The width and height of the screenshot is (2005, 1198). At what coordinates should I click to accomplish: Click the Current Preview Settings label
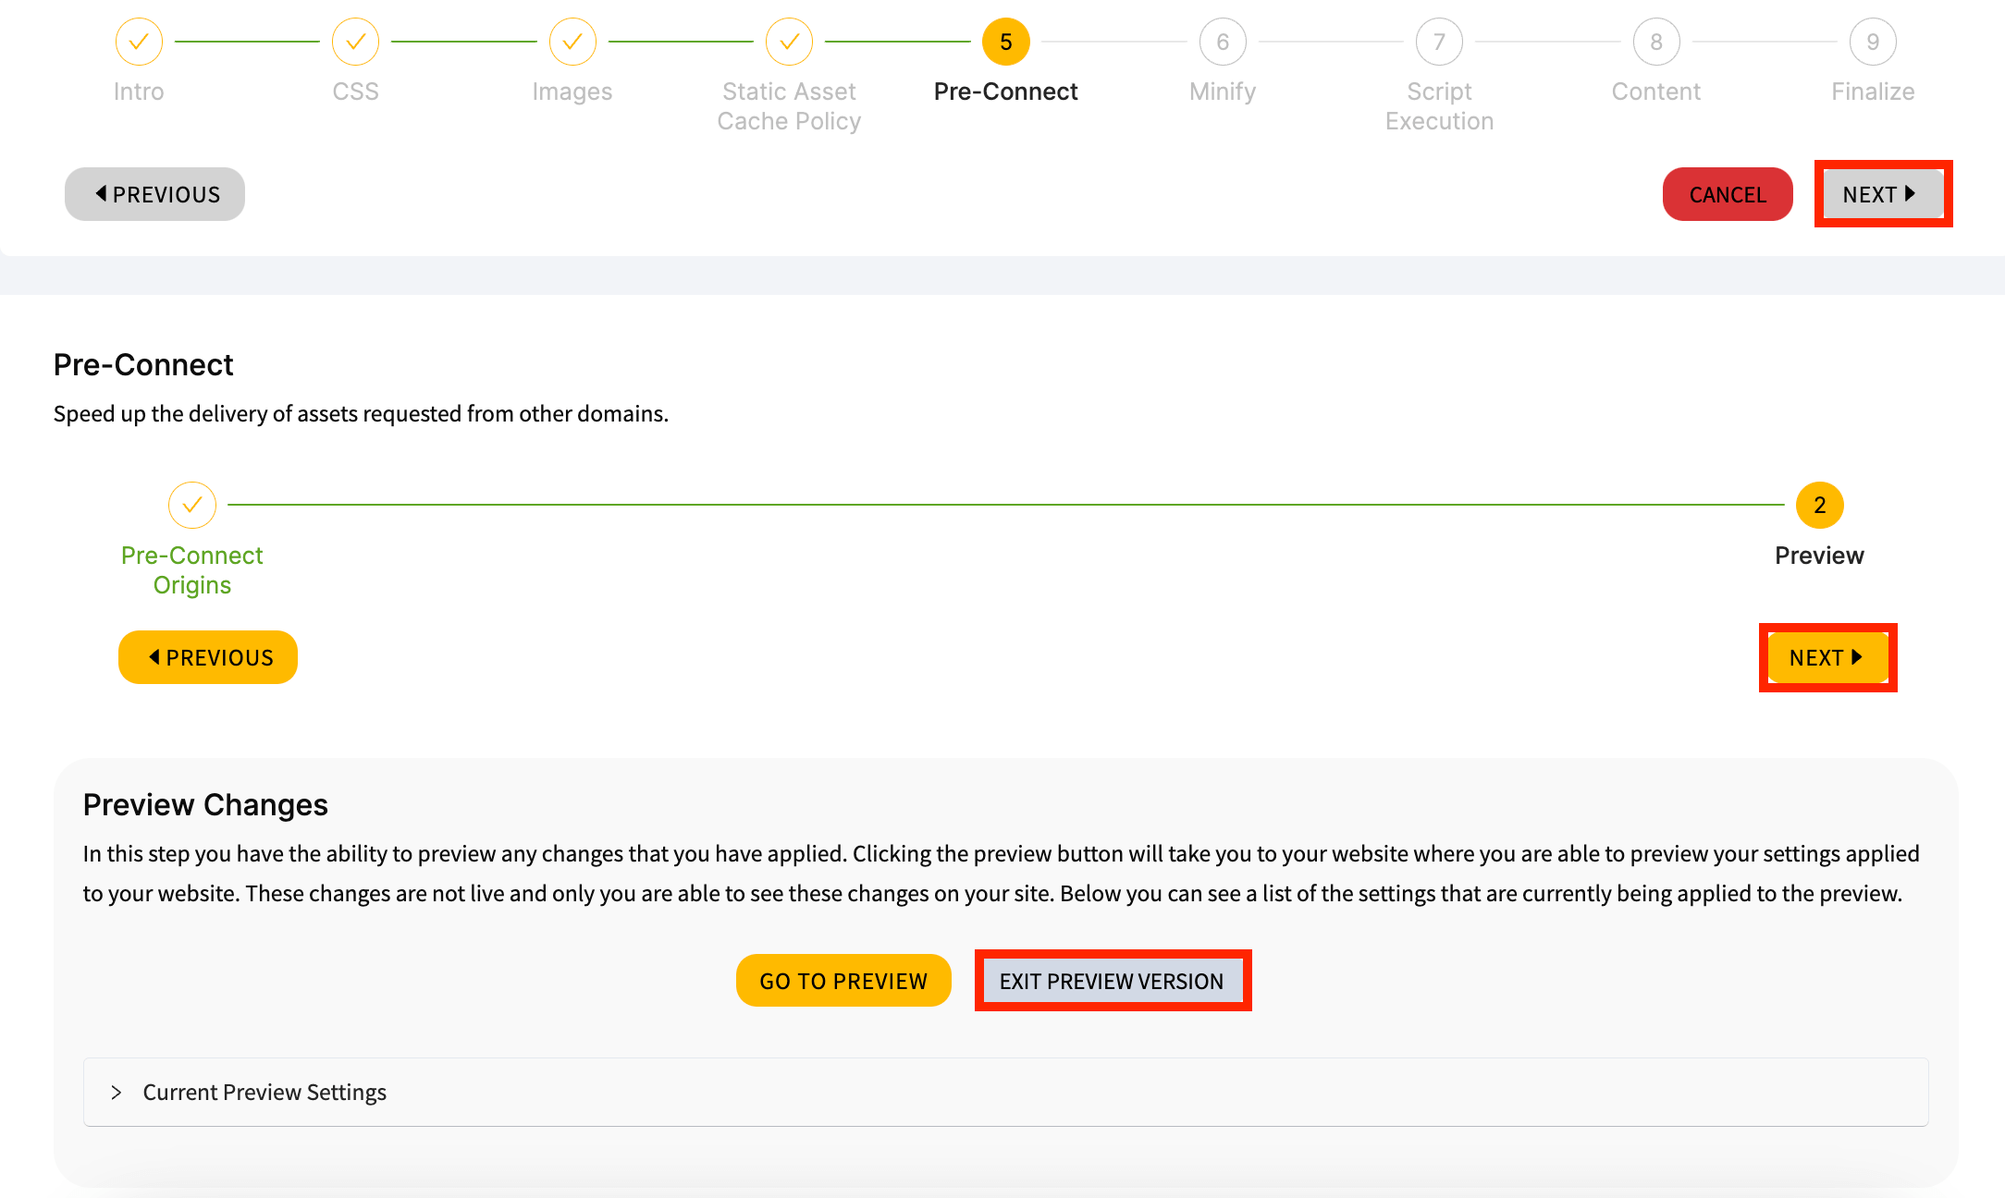pos(264,1093)
